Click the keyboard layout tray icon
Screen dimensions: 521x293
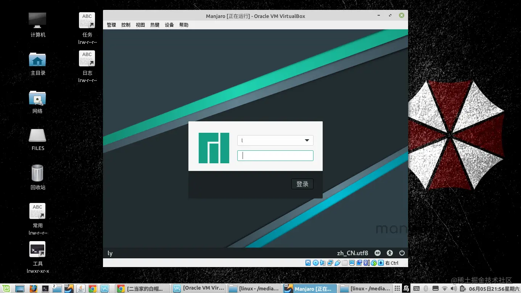416,289
